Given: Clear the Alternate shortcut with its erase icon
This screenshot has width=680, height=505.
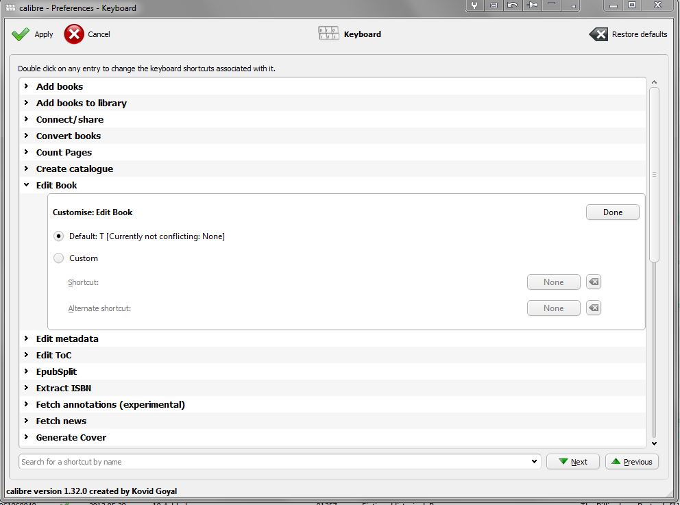Looking at the screenshot, I should tap(593, 308).
